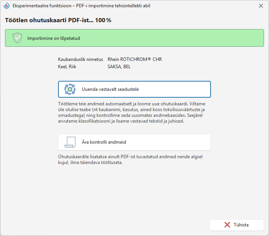Choose 'Ära kontrolli andmeid' option

[x=134, y=142]
